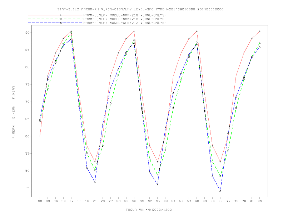The height and width of the screenshot is (219, 283).
Task: Click the green circle data point at hour 27
Action: coord(110,103)
